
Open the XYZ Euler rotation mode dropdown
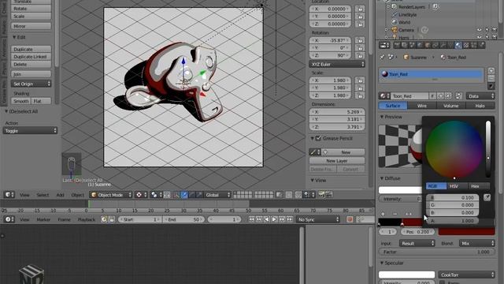(337, 64)
